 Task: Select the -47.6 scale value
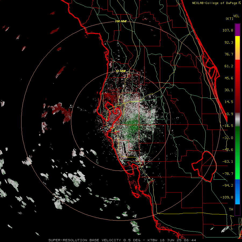click(228, 150)
